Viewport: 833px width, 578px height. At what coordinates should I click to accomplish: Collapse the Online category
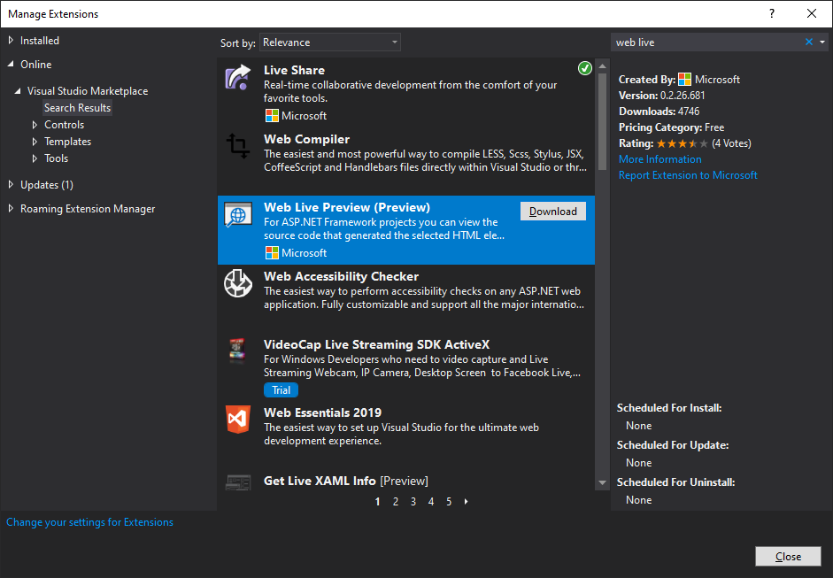[x=11, y=65]
